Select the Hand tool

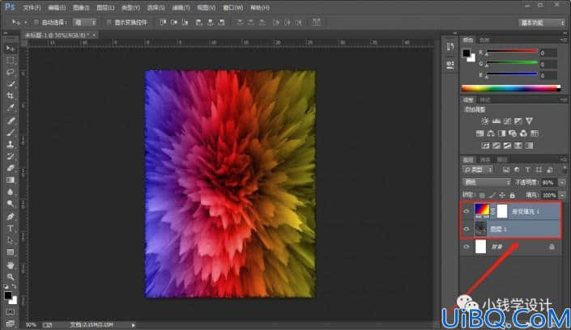[11, 264]
